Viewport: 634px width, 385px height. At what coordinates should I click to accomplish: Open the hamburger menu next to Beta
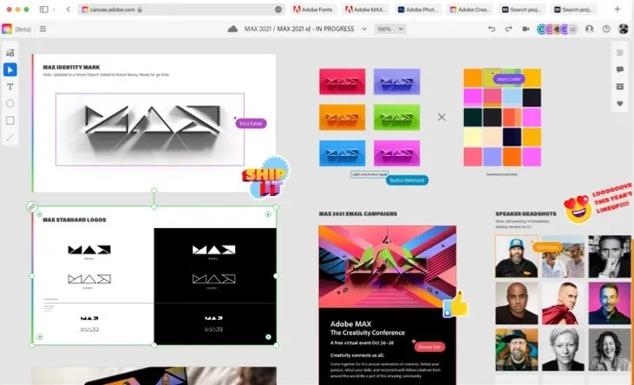coord(42,29)
